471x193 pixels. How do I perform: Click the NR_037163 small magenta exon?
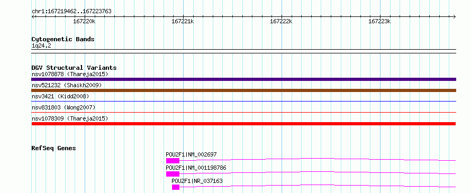(x=176, y=187)
